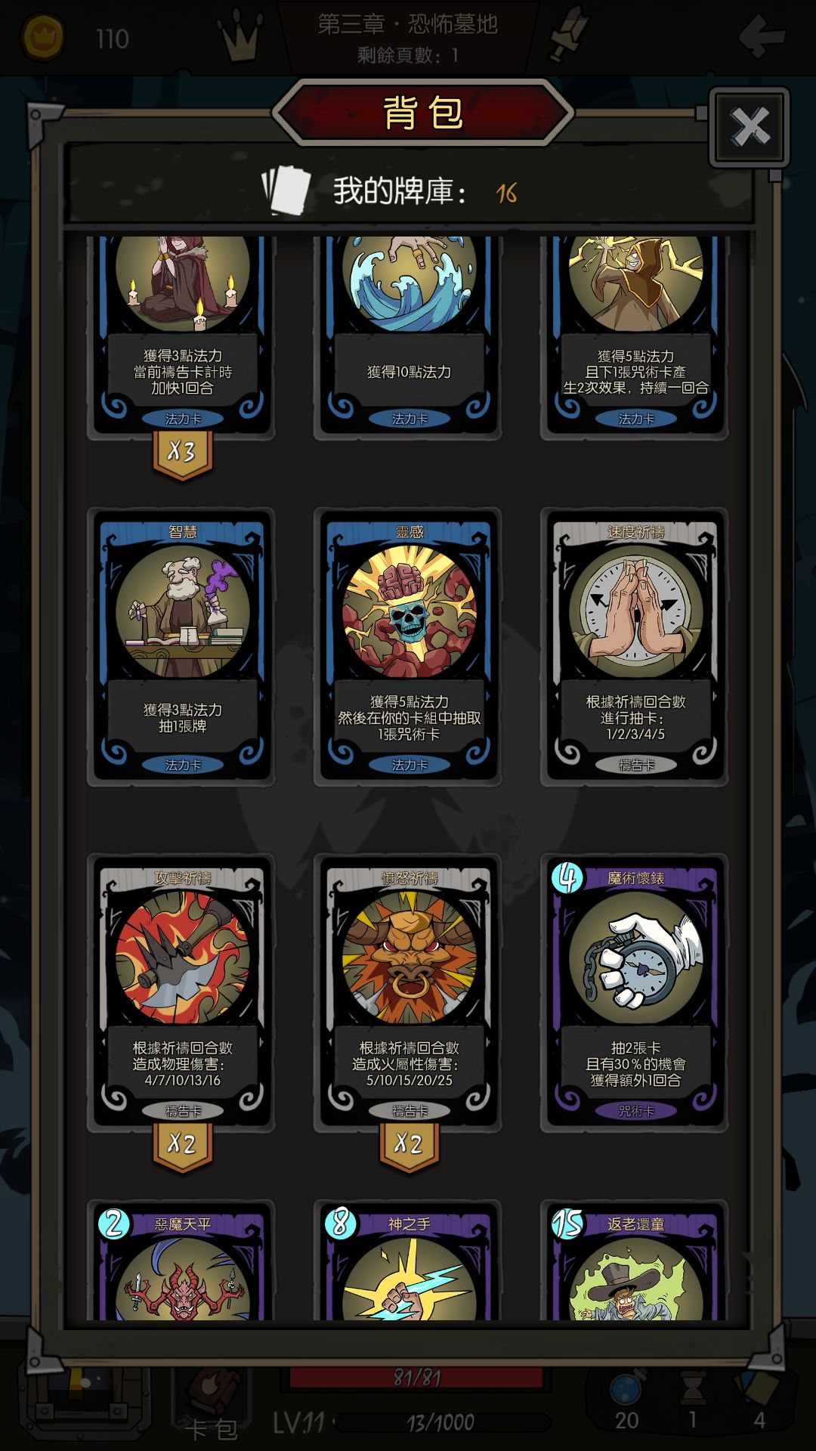
Task: Open the 速度祈禱 praying hands card
Action: click(635, 647)
